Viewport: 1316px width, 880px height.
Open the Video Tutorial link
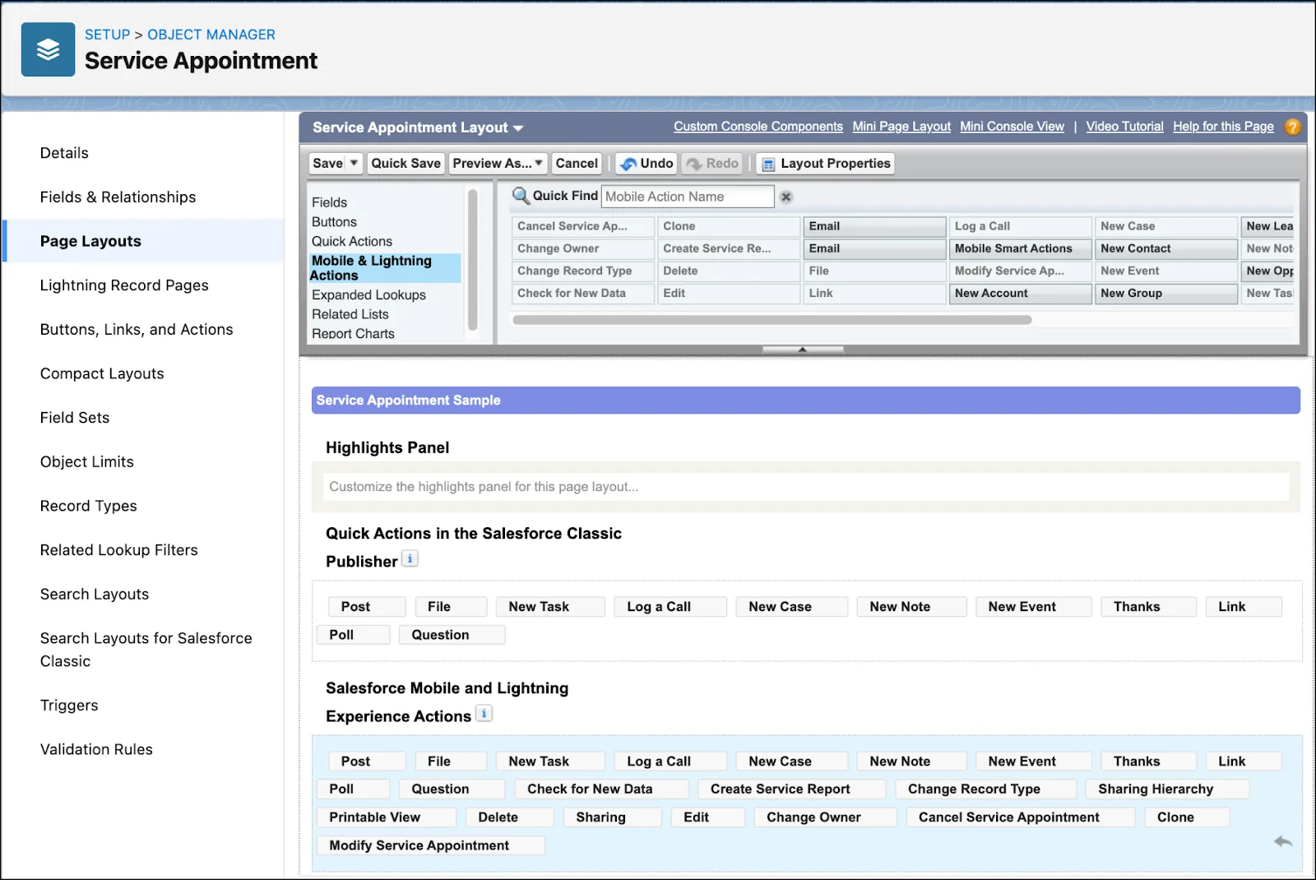(1124, 127)
